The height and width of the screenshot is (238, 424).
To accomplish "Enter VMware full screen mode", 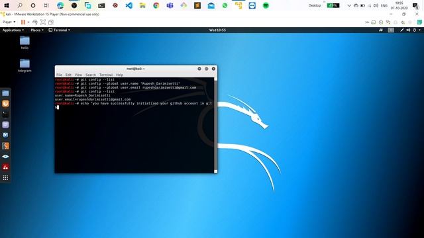I will pyautogui.click(x=43, y=22).
